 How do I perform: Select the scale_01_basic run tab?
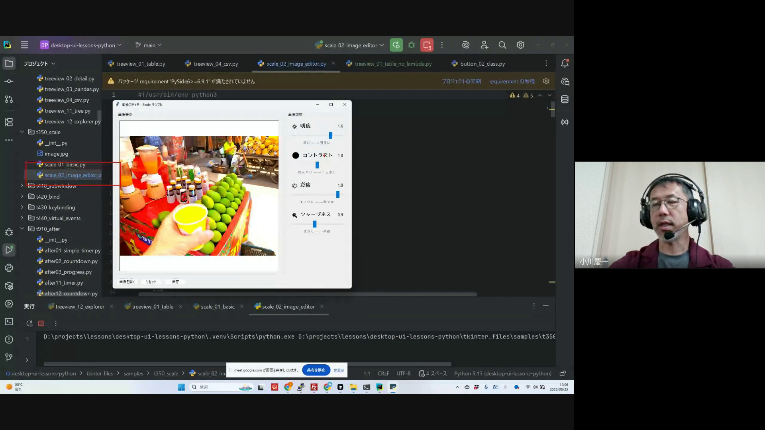[x=218, y=307]
